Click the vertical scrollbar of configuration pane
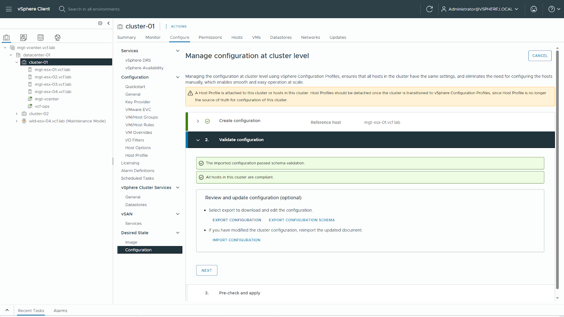Viewport: 564px width, 317px height. click(x=557, y=169)
